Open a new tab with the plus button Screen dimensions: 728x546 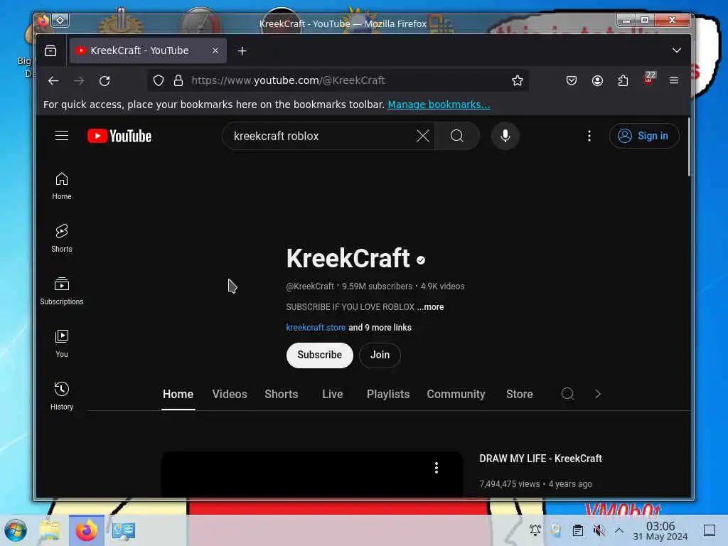tap(242, 50)
